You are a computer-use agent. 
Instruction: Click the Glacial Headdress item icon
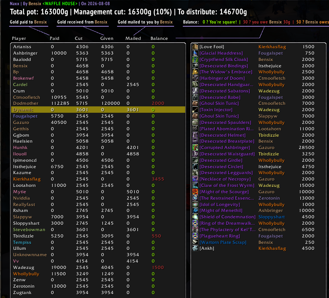pyautogui.click(x=195, y=53)
